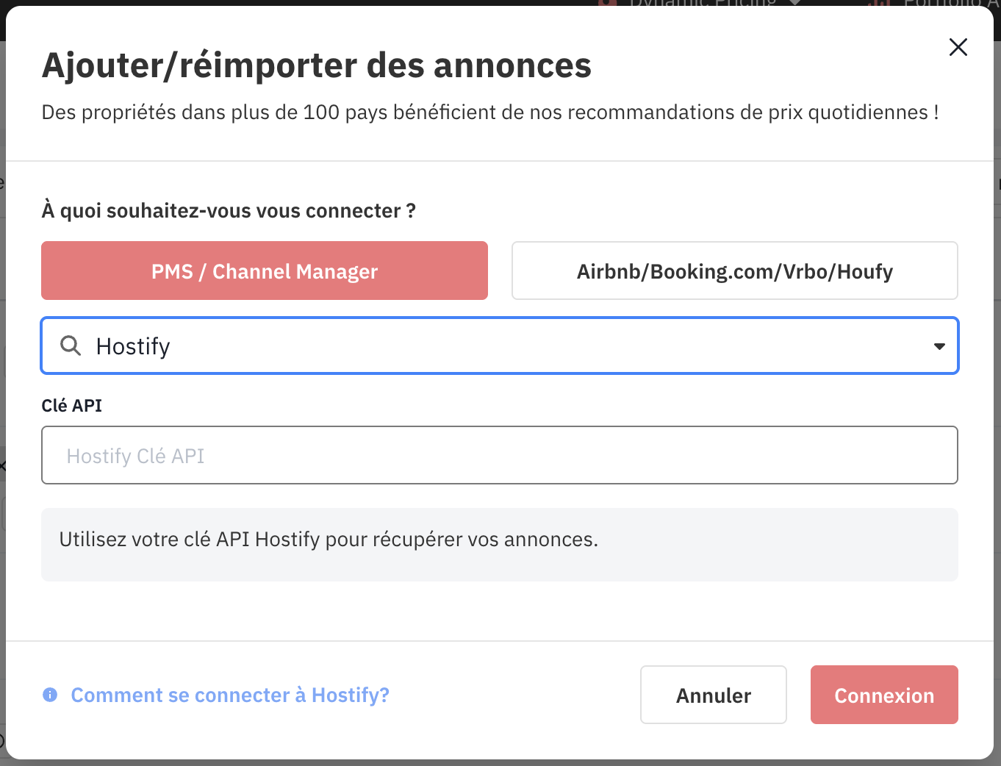Click the bar-chart icon beside Portfolio behind the dialog

(x=879, y=3)
